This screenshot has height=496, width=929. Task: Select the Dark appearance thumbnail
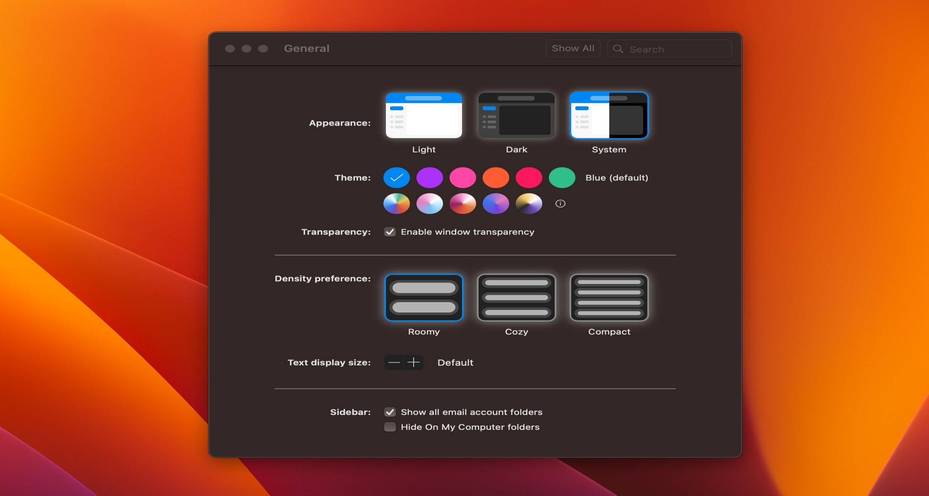pyautogui.click(x=516, y=116)
